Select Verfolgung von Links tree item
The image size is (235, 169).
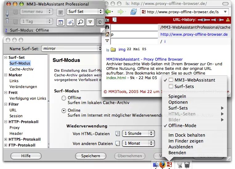pyautogui.click(x=28, y=98)
